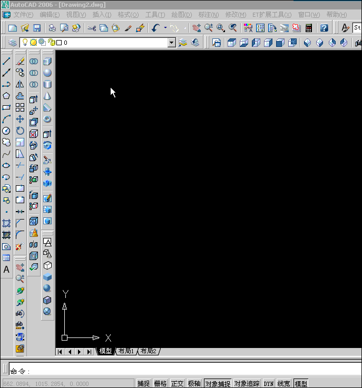
Task: Select the Cylinder solid tool
Action: click(x=47, y=84)
